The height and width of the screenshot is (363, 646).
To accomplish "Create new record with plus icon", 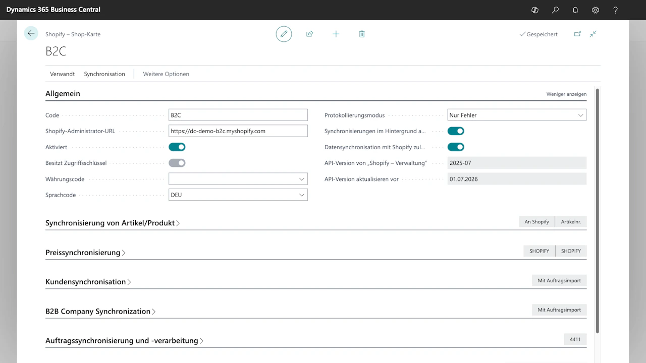I will click(x=336, y=34).
